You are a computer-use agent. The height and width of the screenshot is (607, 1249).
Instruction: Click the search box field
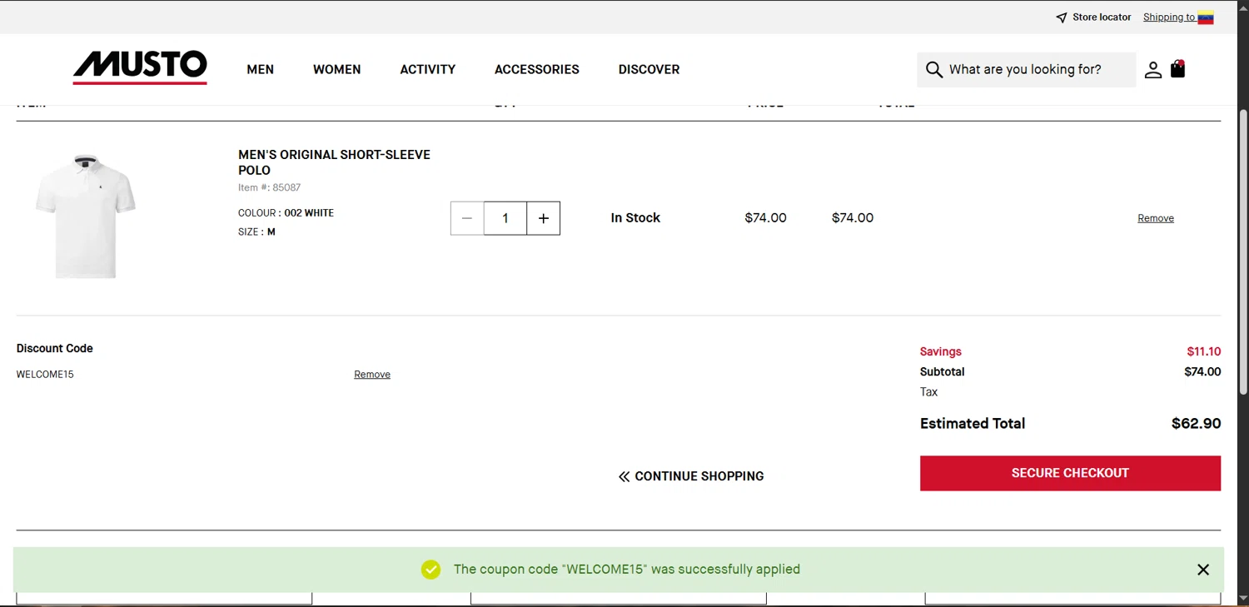(x=1027, y=70)
